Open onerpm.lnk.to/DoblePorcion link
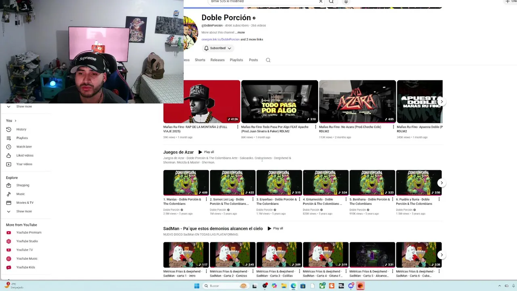 (221, 39)
